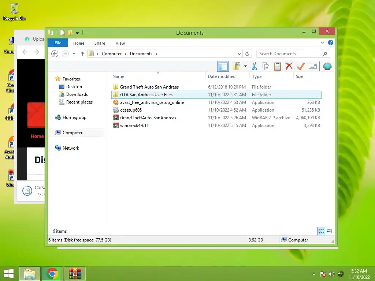Image resolution: width=375 pixels, height=281 pixels.
Task: Sort by the Size column header
Action: click(308, 76)
